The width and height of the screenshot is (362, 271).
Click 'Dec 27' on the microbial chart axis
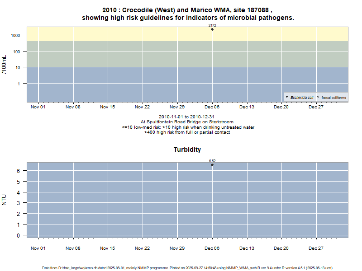tap(316, 107)
